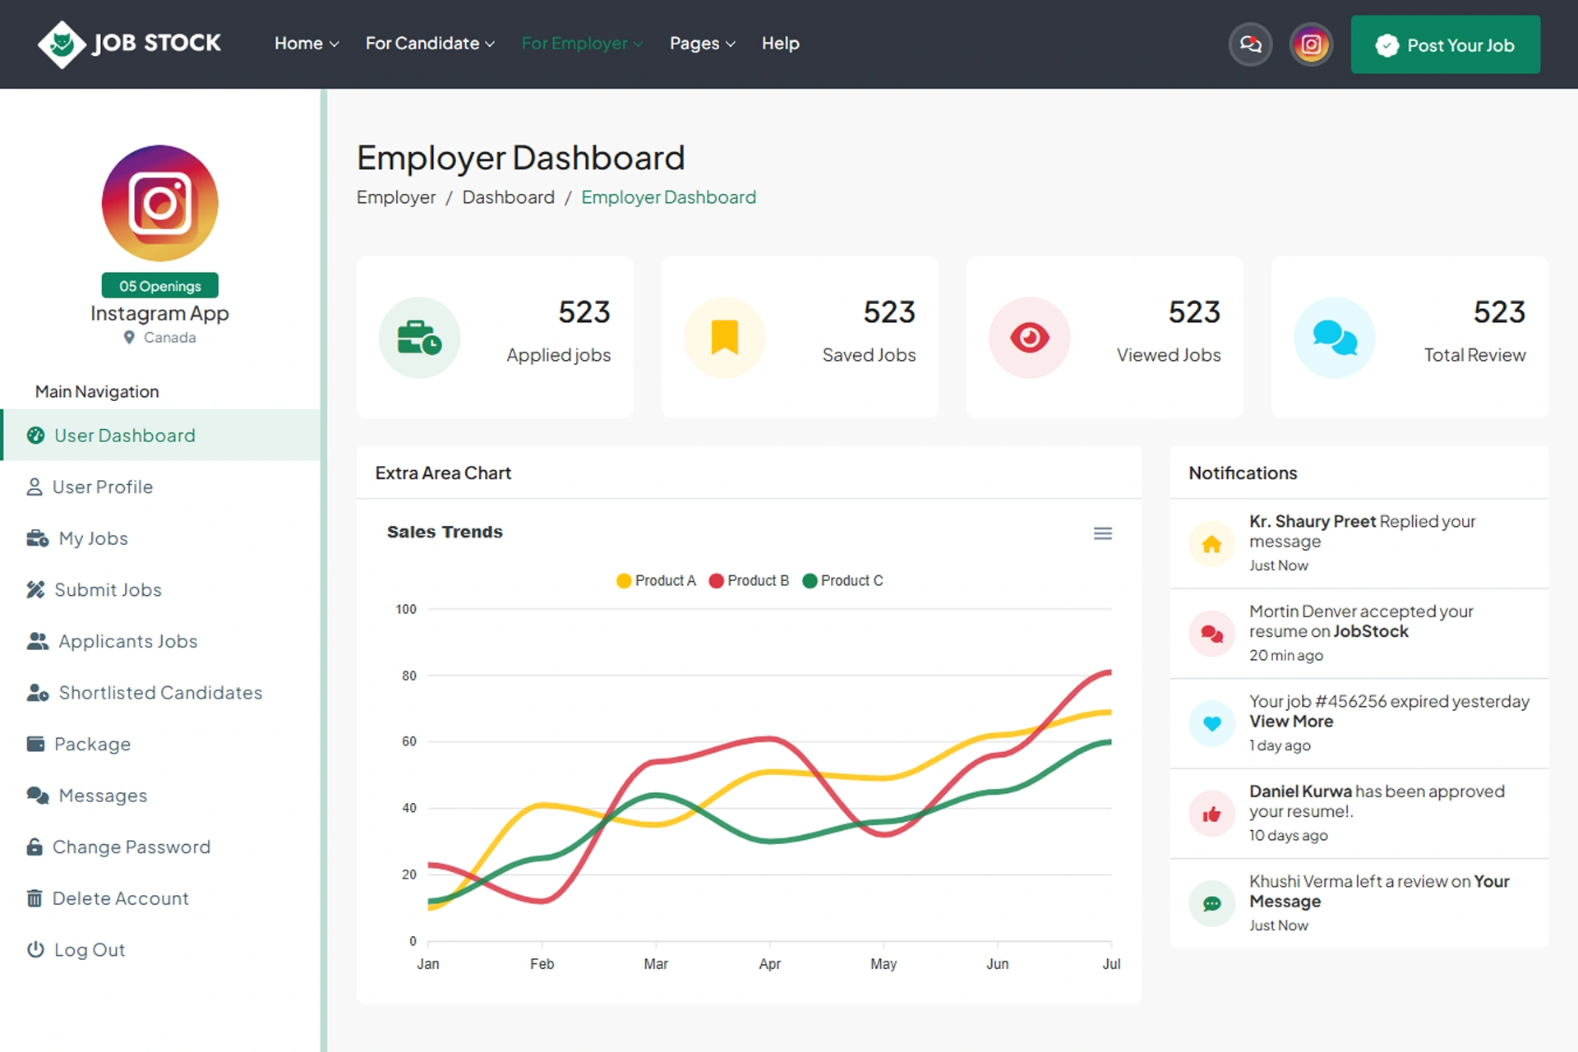Click the Notifications panel heading
The image size is (1578, 1052).
point(1243,473)
